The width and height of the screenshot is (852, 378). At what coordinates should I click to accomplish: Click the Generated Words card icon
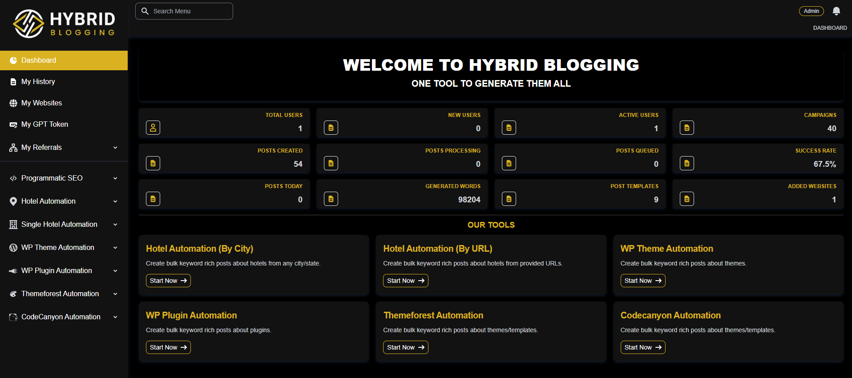(x=331, y=199)
